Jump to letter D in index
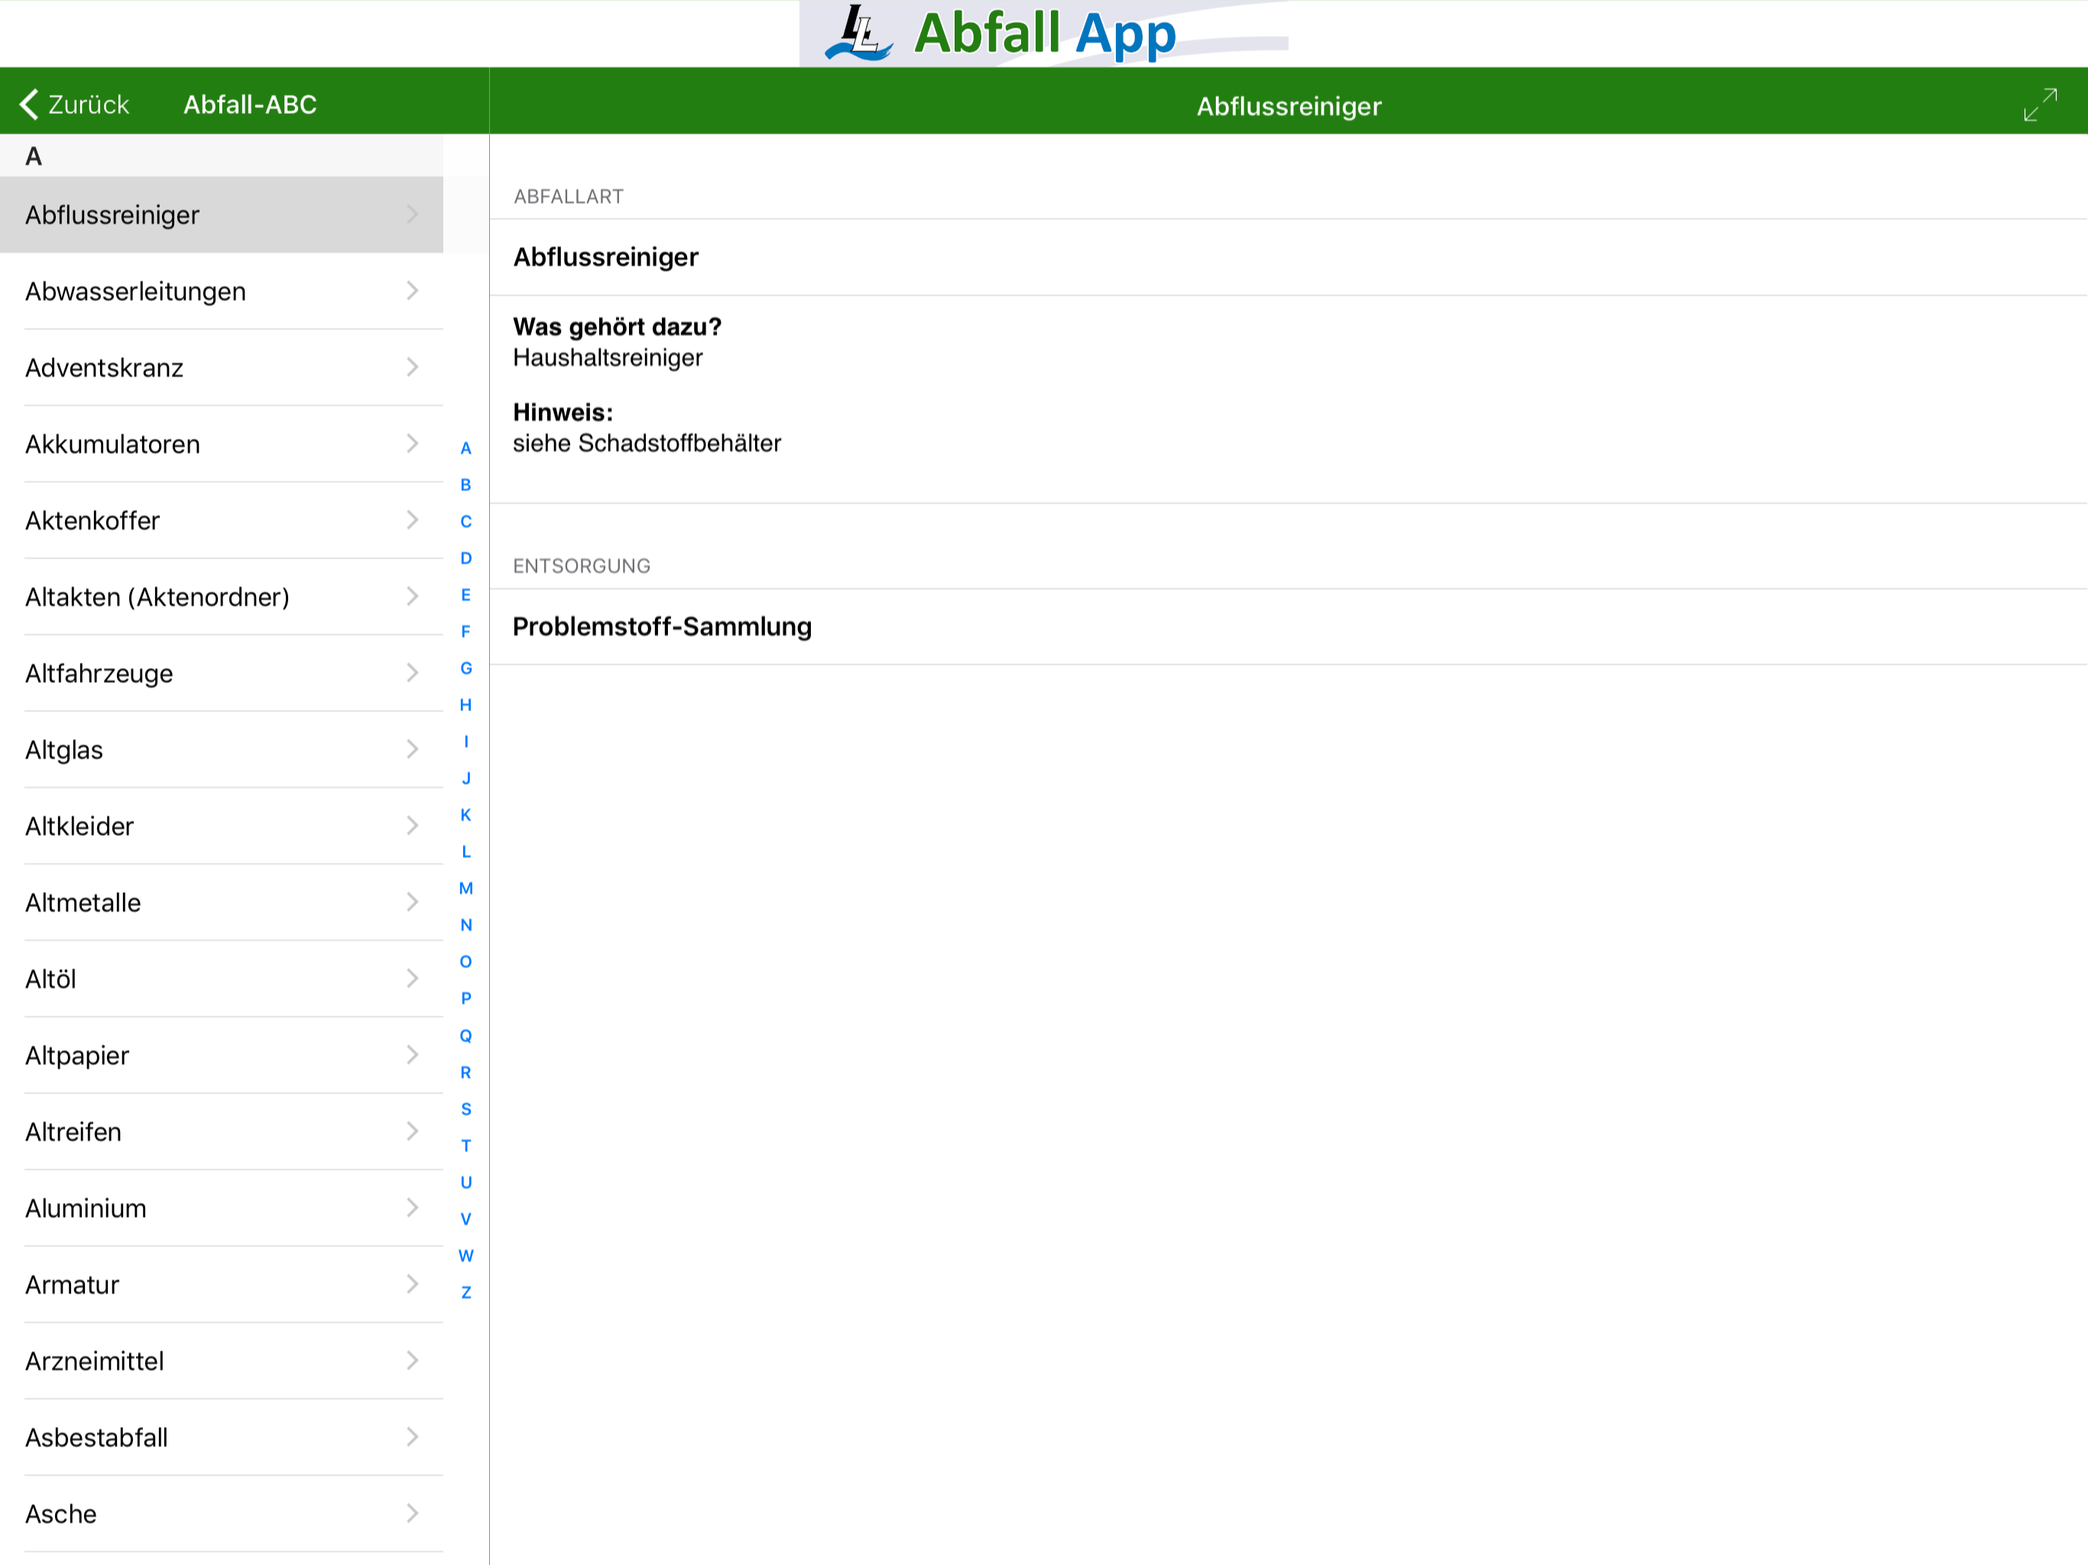Image resolution: width=2088 pixels, height=1565 pixels. [x=465, y=559]
